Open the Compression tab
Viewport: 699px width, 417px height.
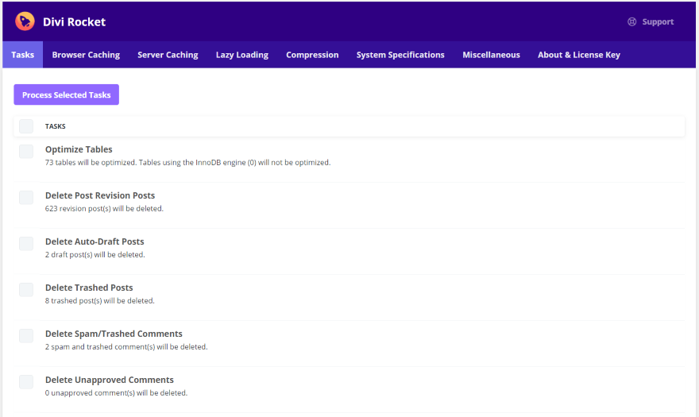tap(312, 55)
